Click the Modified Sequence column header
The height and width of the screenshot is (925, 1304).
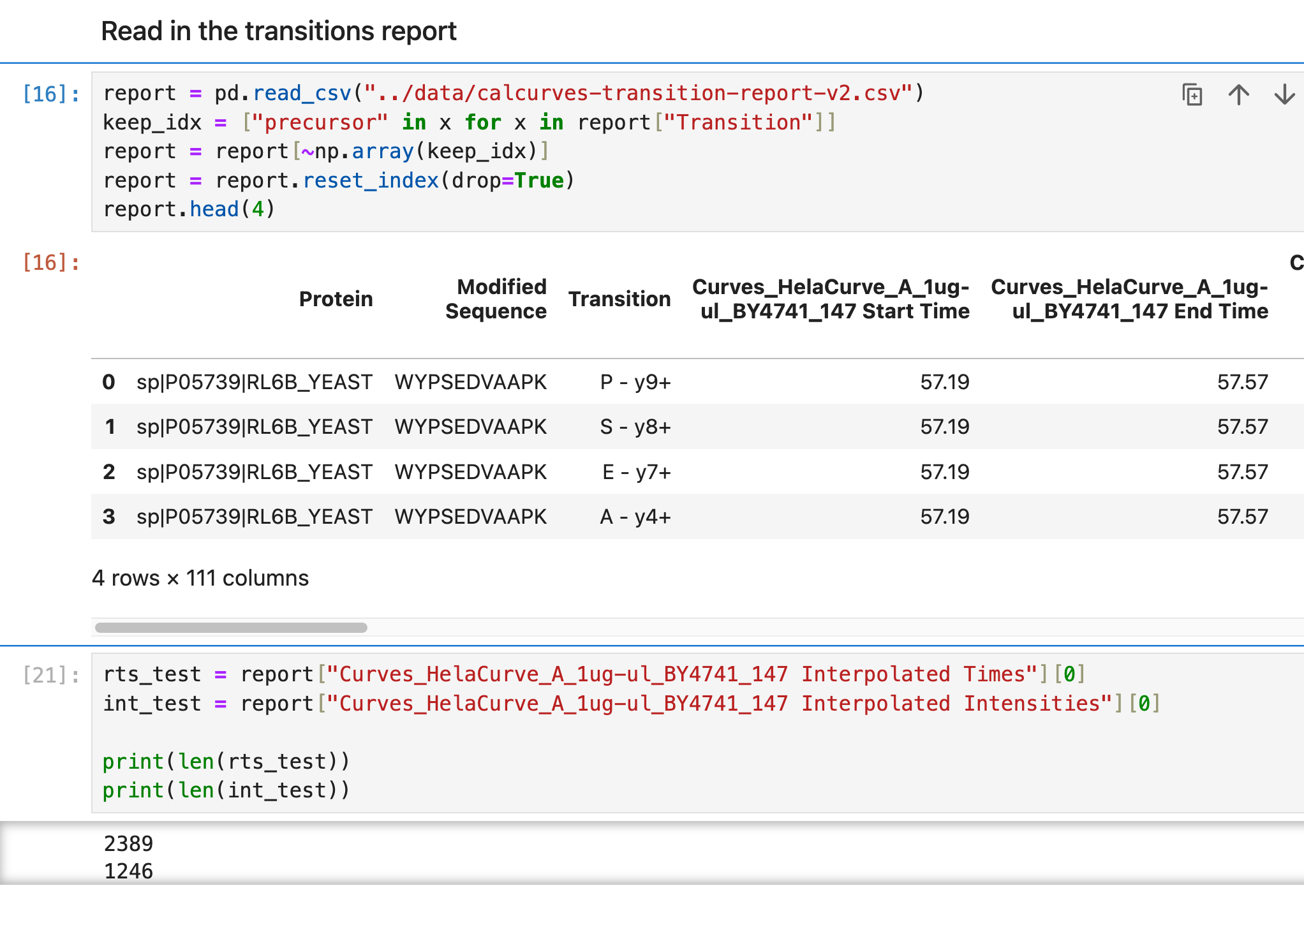click(496, 299)
